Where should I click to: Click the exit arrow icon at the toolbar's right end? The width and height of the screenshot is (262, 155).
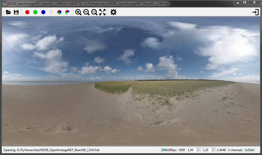point(256,12)
